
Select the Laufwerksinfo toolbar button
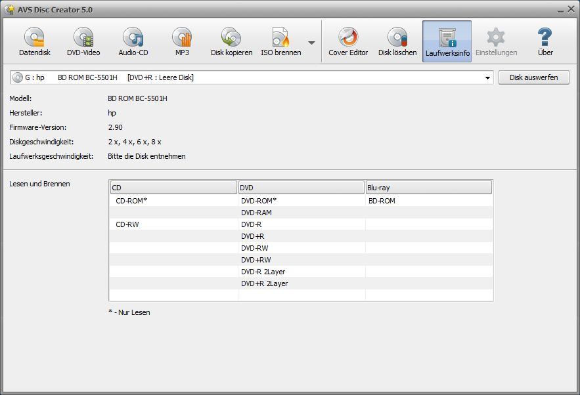click(x=447, y=41)
